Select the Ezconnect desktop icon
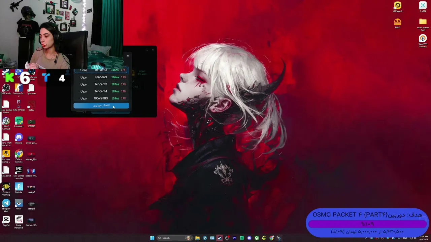 (x=19, y=122)
